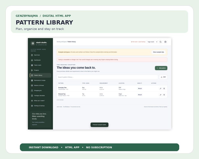Click the stash studio grid logo icon
199x159 pixels.
tap(33, 43)
